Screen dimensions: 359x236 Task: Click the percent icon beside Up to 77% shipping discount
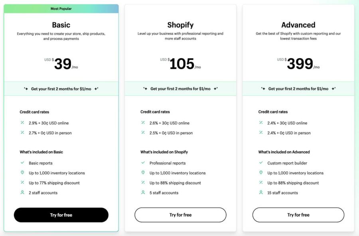[22, 182]
